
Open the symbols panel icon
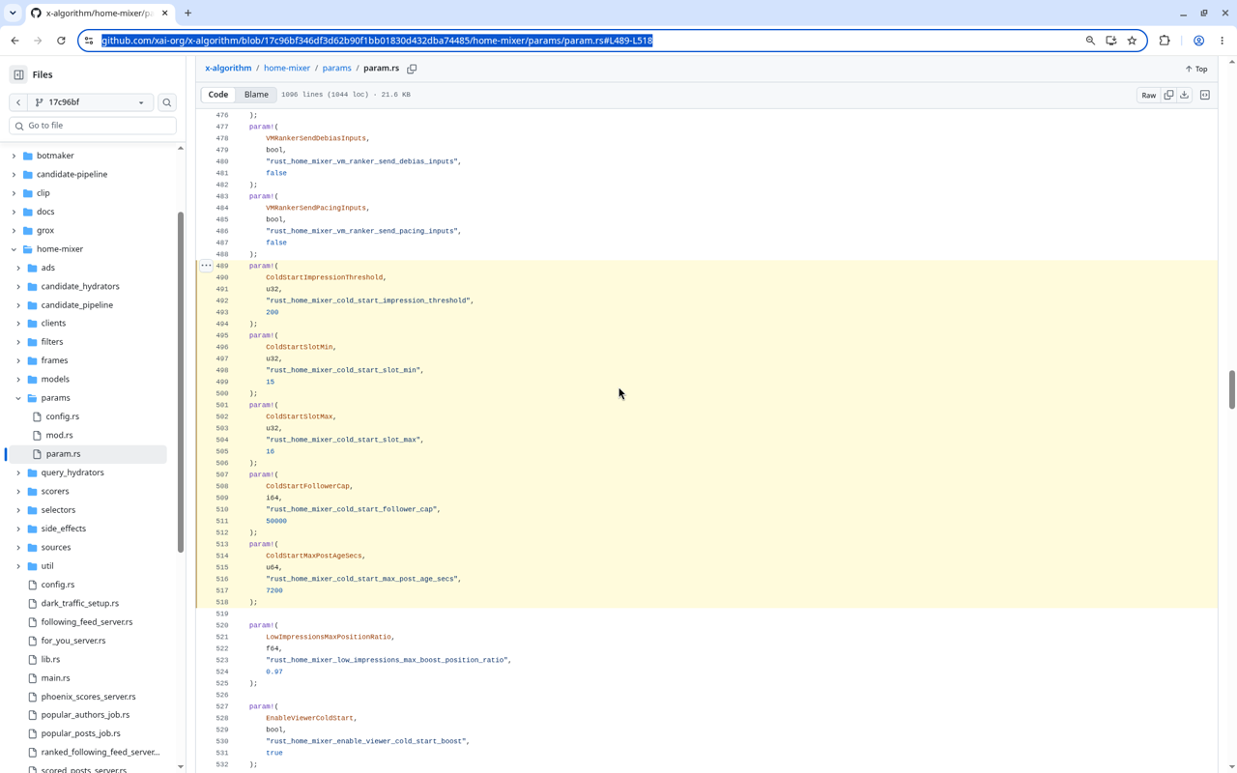[1205, 95]
